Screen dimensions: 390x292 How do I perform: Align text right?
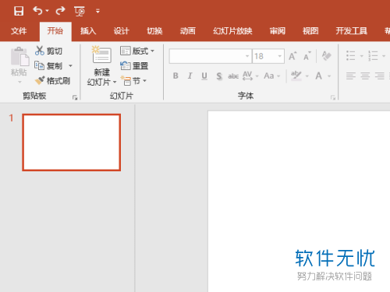click(380, 76)
